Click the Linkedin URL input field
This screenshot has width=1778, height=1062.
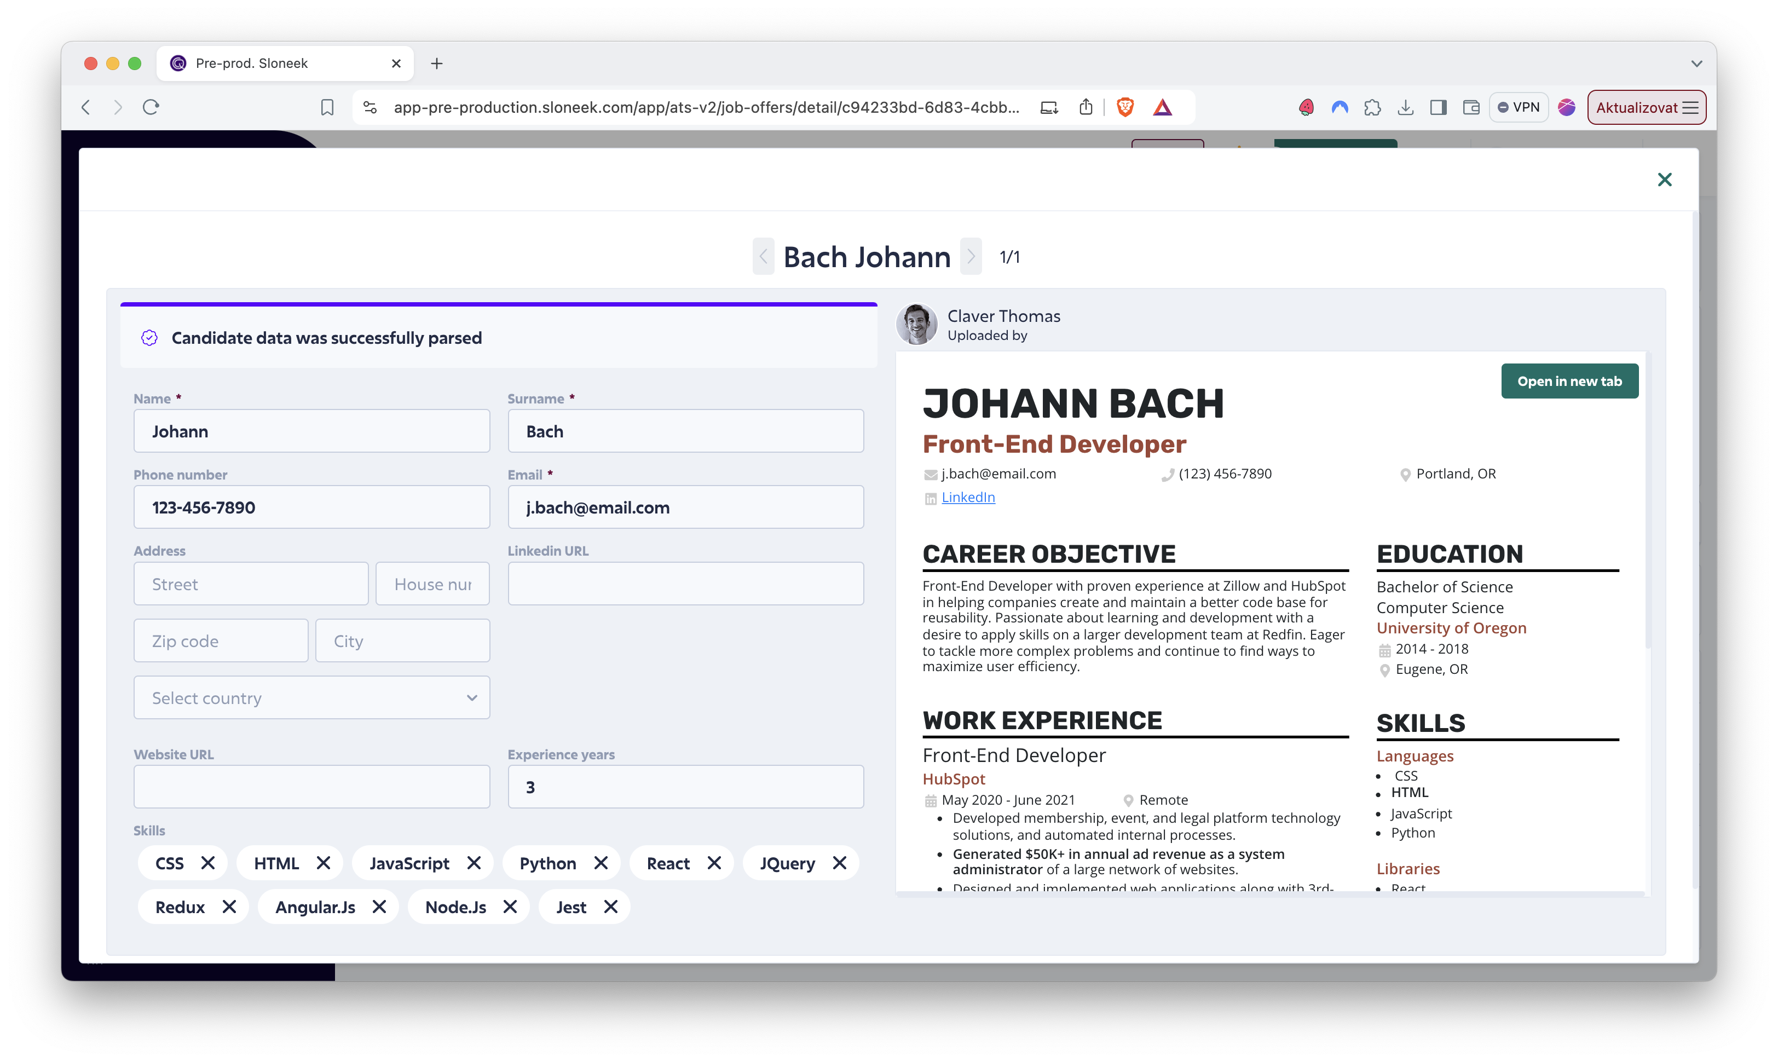click(685, 584)
